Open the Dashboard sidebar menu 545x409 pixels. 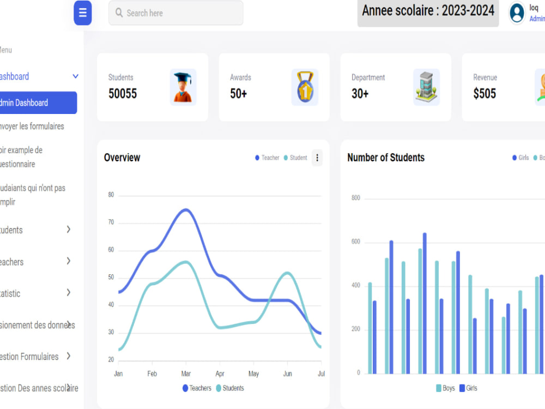(14, 76)
